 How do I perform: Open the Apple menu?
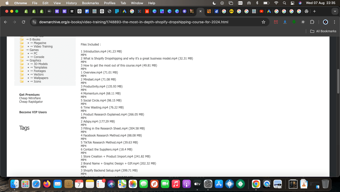pos(7,3)
